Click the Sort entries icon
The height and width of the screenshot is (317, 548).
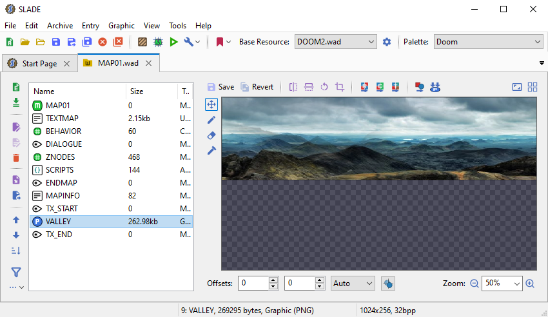16,251
